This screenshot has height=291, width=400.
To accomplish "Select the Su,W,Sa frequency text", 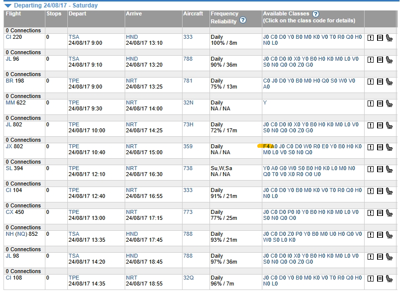I will coord(221,169).
